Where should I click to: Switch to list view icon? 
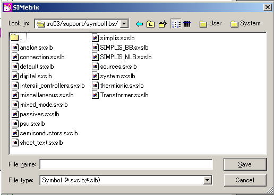point(176,24)
